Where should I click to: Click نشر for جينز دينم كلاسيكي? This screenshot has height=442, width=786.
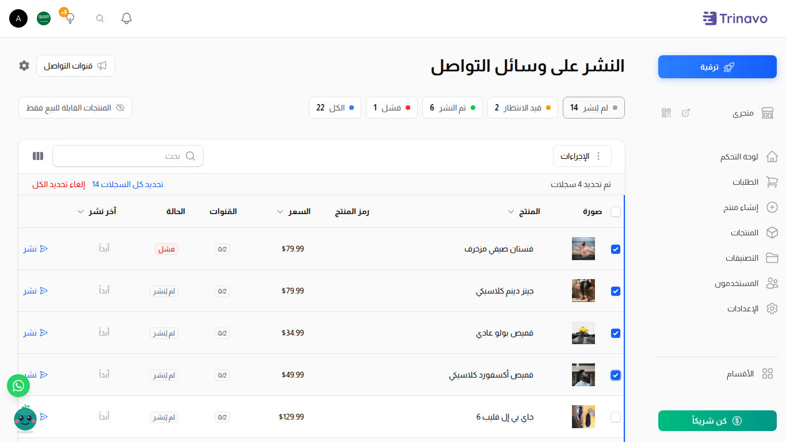pyautogui.click(x=36, y=291)
